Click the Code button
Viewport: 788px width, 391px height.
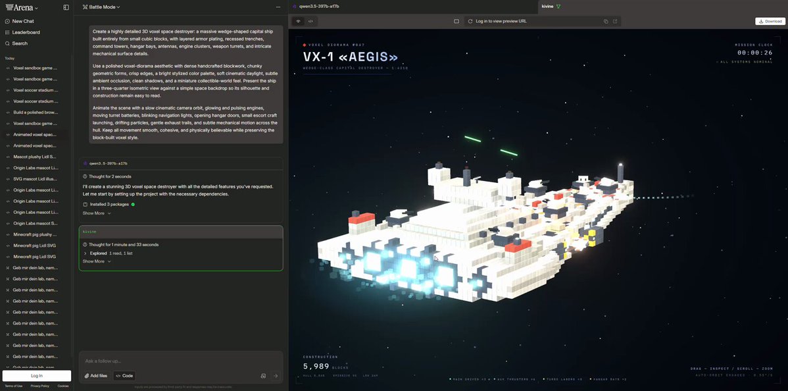point(124,376)
